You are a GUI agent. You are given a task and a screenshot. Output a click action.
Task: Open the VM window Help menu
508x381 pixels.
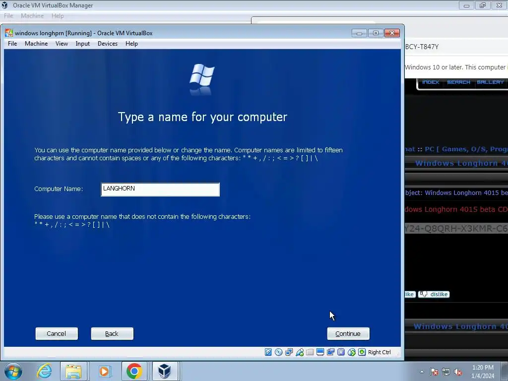pyautogui.click(x=131, y=44)
